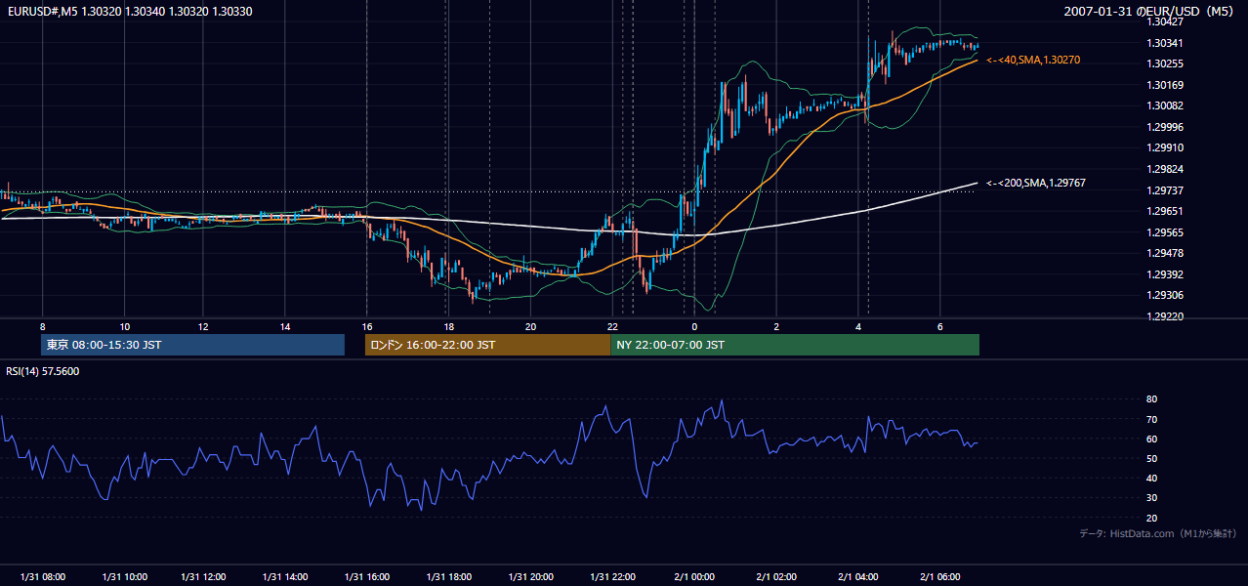Click the RSI(14) 57.5600 indicator label
The height and width of the screenshot is (586, 1248).
point(42,371)
